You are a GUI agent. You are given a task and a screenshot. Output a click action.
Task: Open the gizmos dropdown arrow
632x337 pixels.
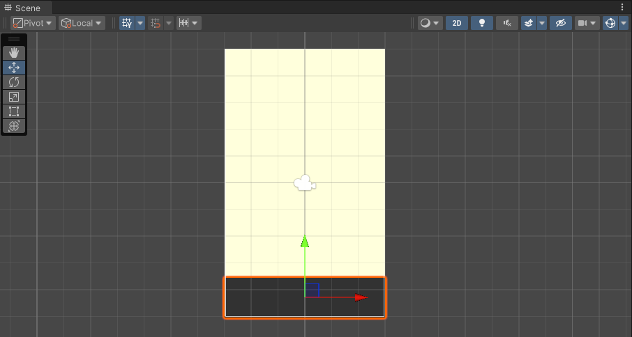tap(624, 23)
